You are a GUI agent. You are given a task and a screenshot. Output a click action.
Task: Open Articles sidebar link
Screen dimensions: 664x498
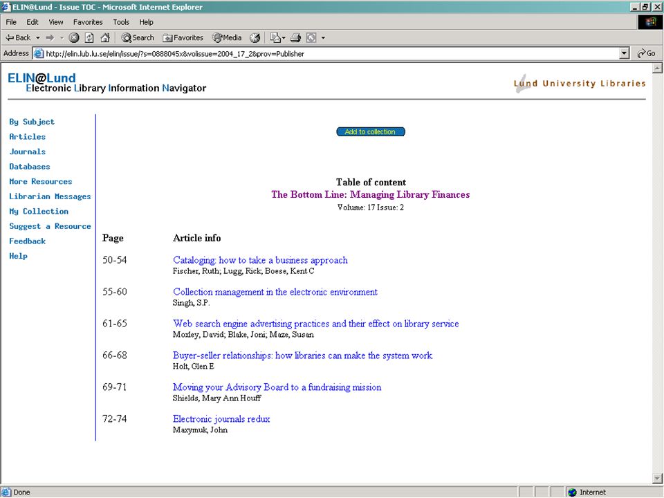pos(27,137)
